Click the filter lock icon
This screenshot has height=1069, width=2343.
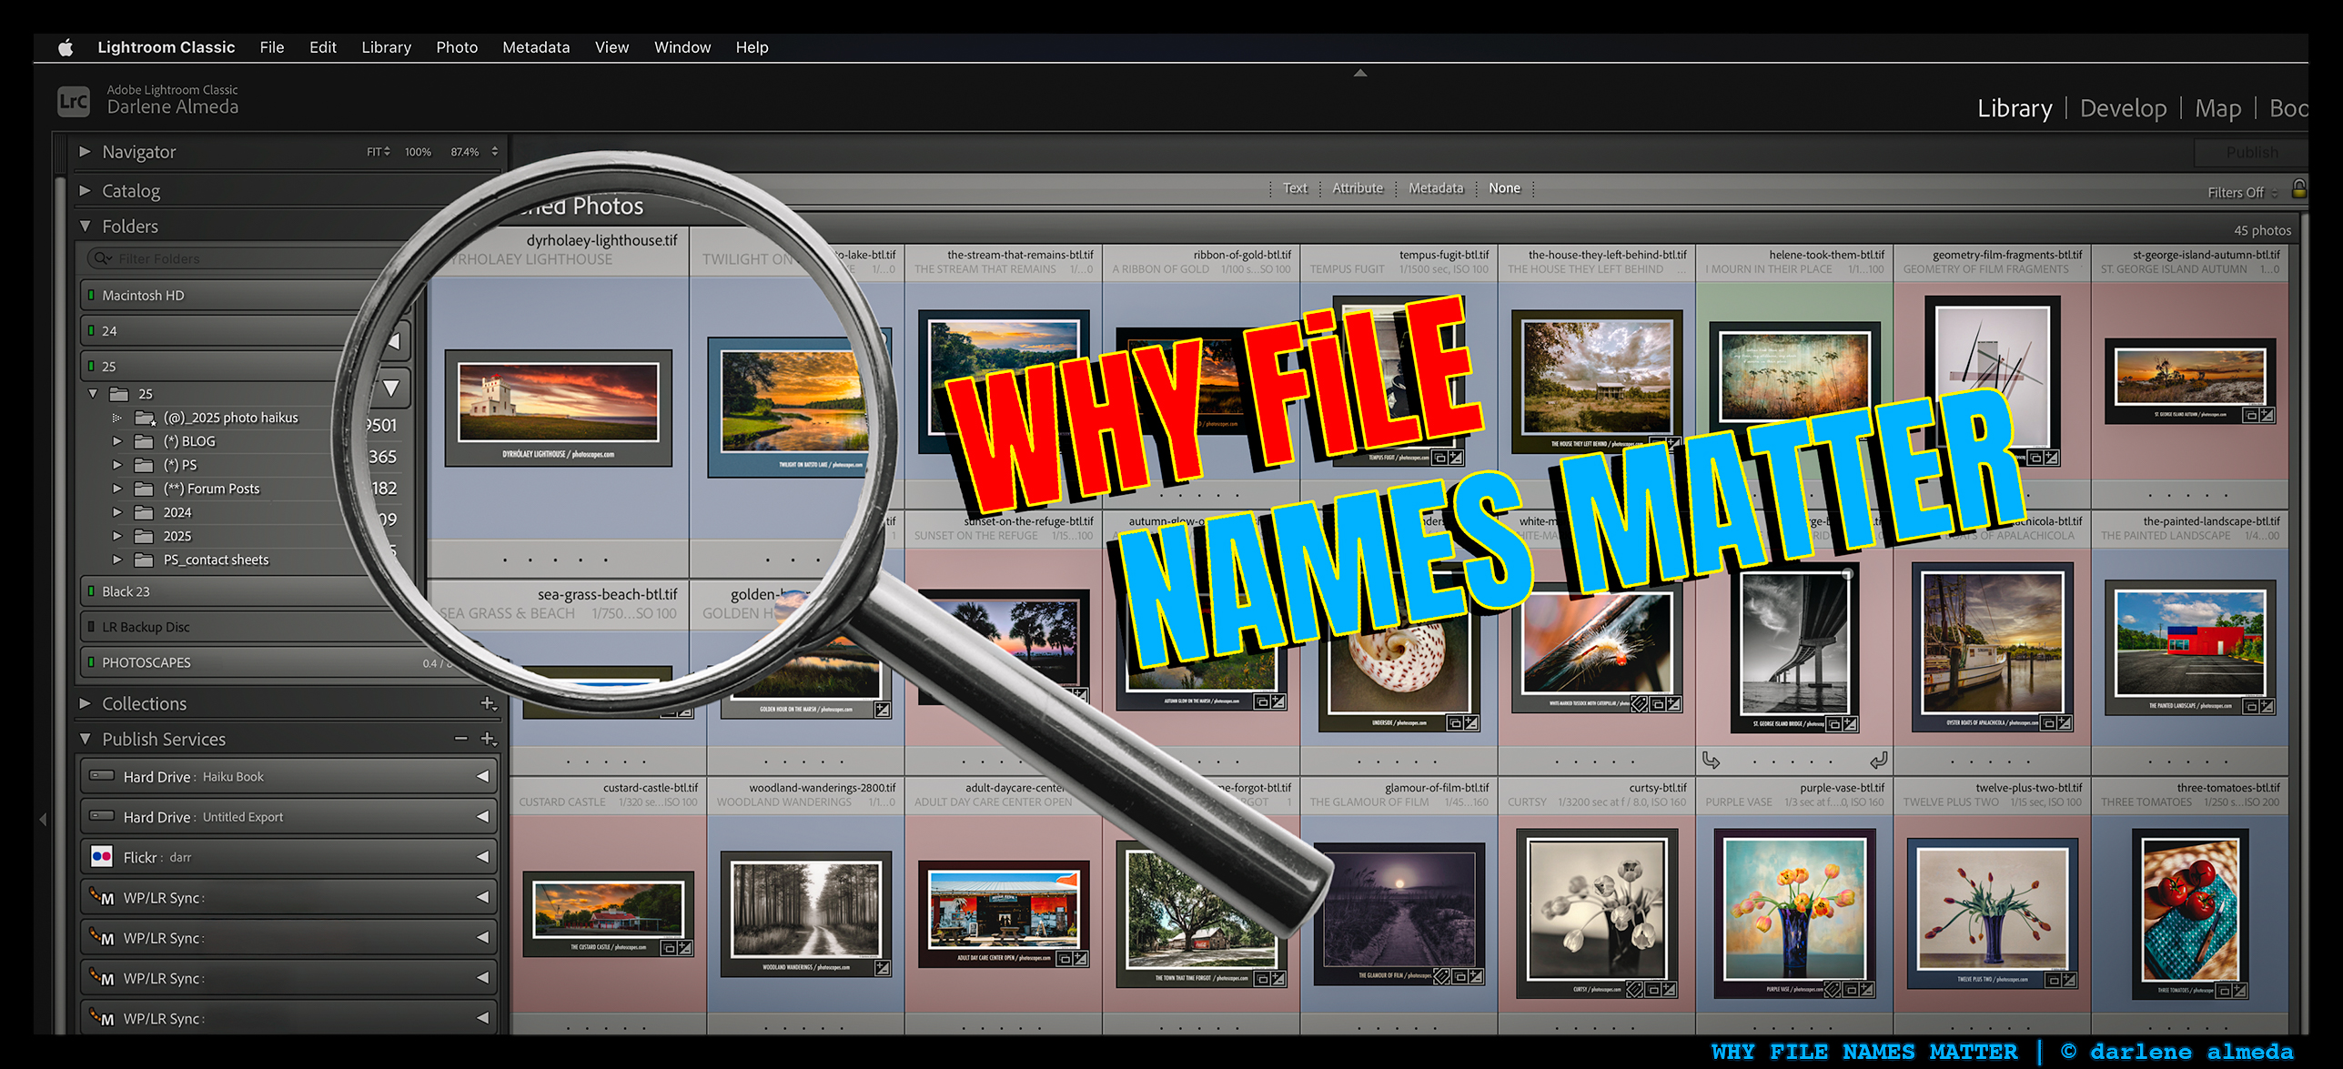tap(2298, 188)
